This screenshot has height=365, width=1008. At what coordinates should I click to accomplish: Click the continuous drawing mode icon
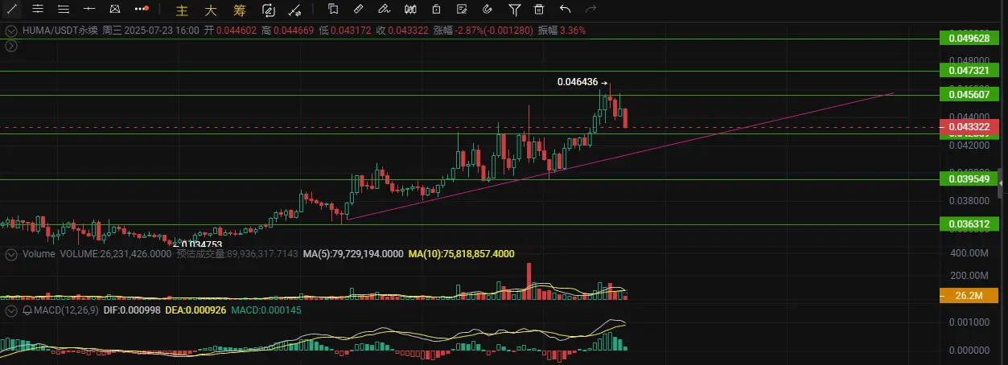[x=269, y=10]
